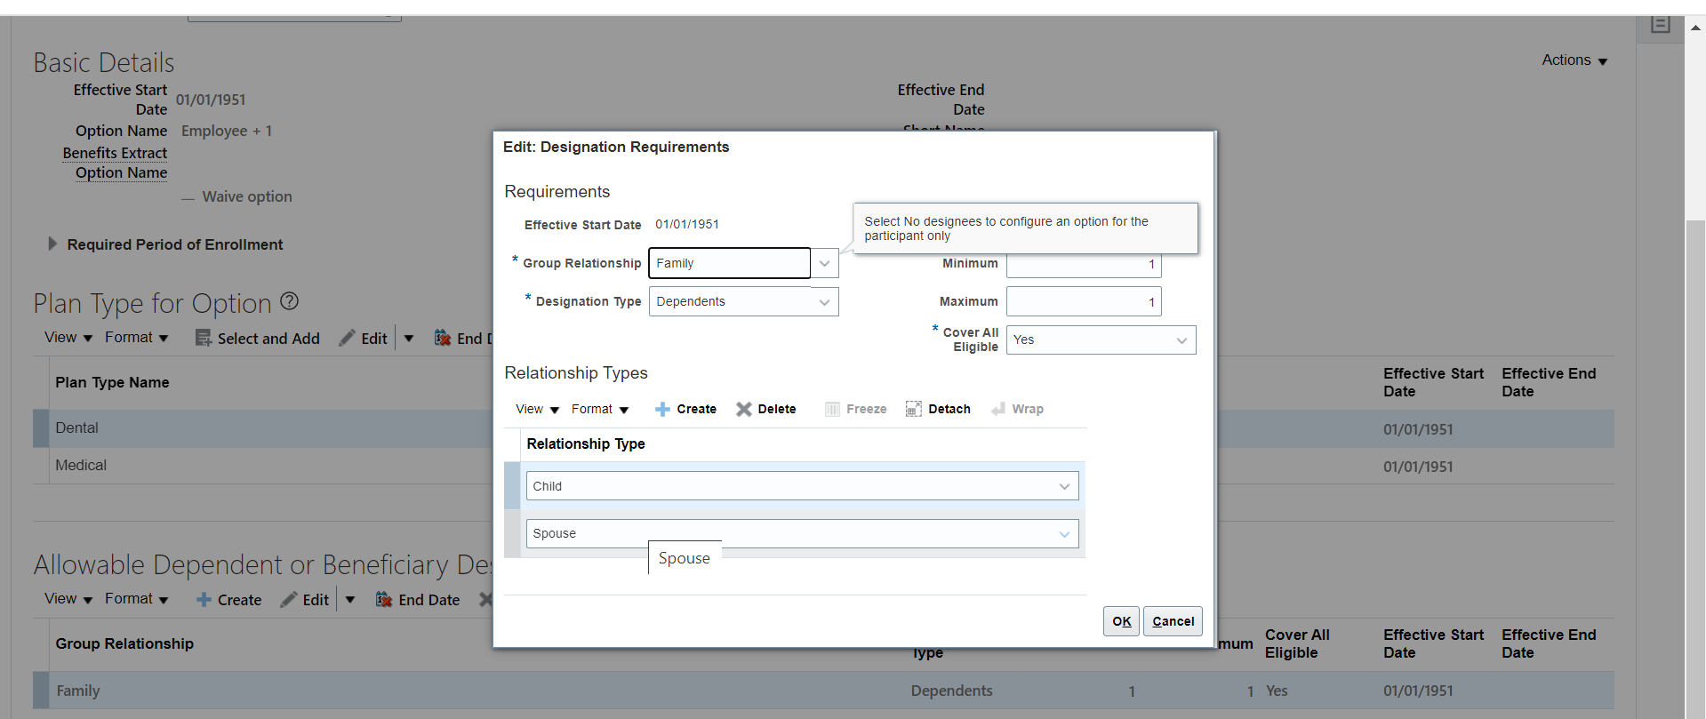Click End Date icon in Plan Type toolbar
Image resolution: width=1706 pixels, height=719 pixels.
coord(442,338)
